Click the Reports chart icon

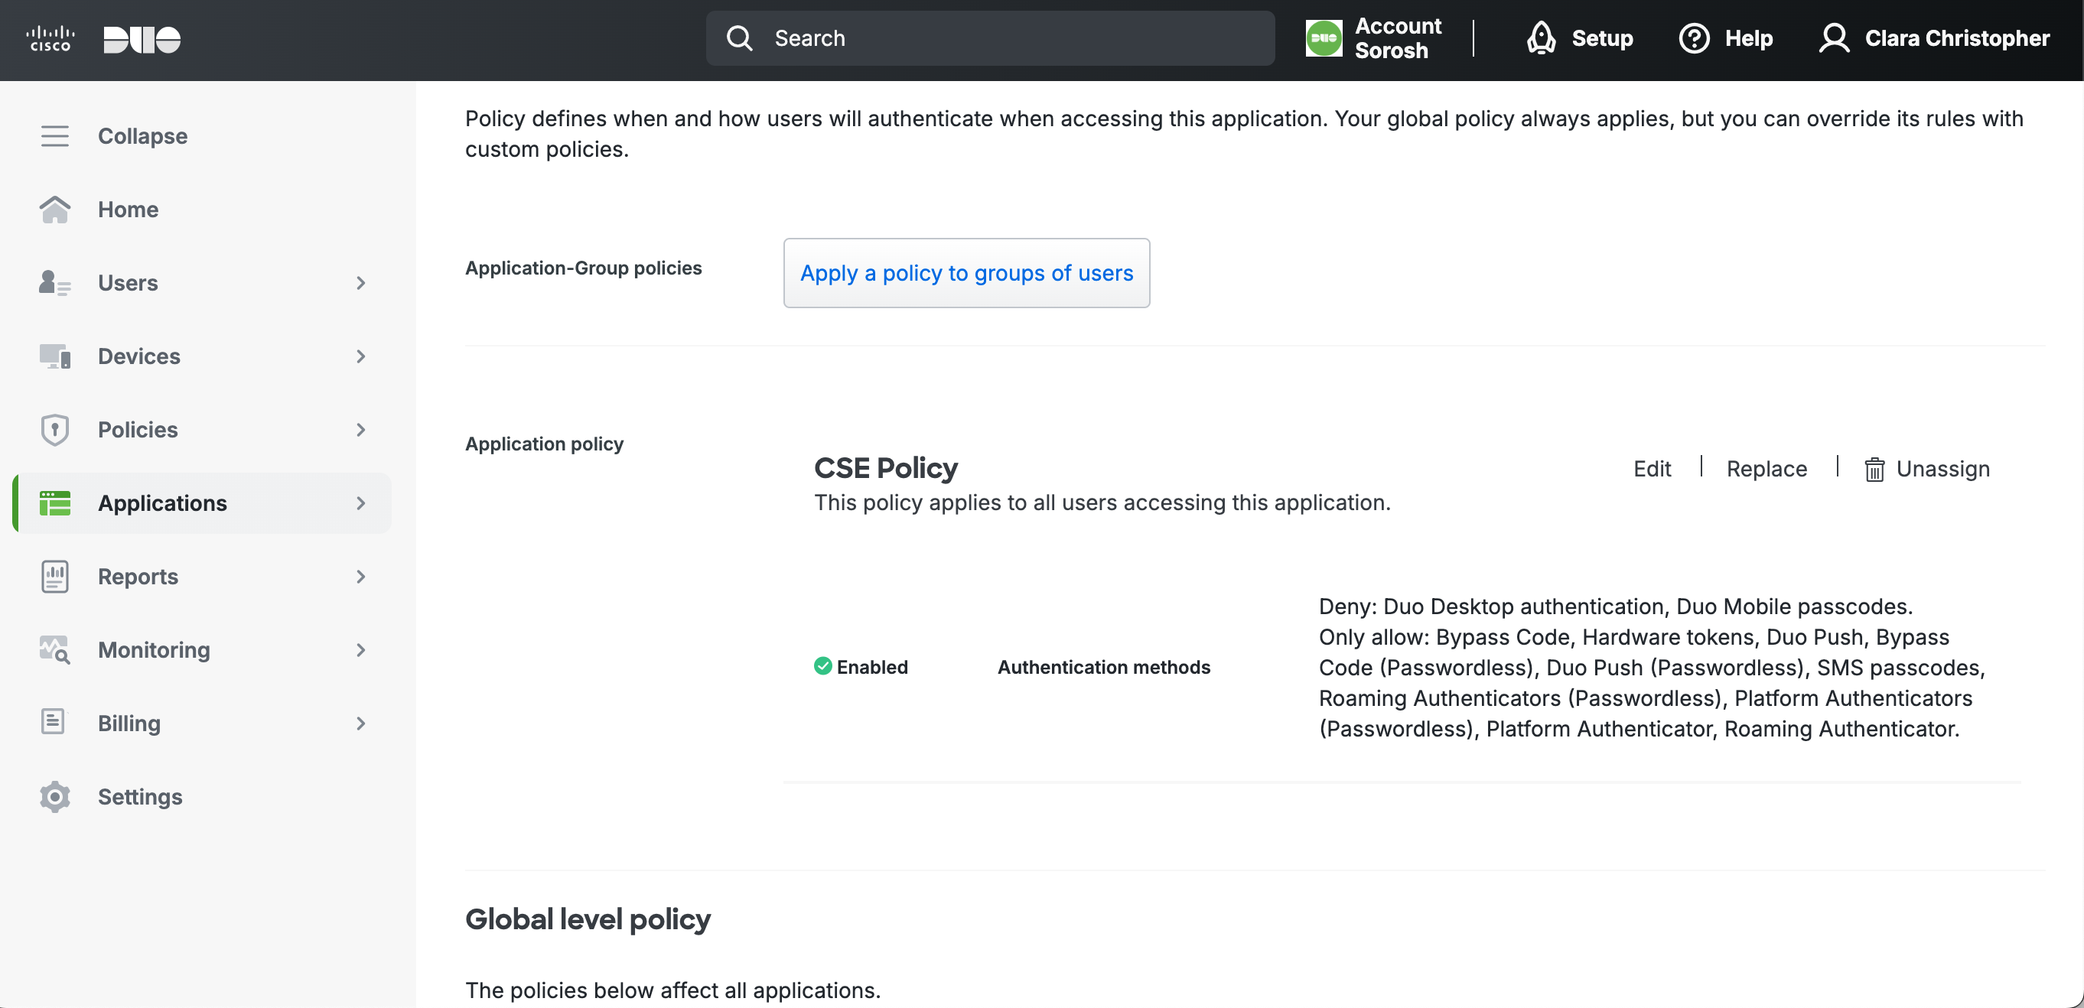(x=55, y=577)
